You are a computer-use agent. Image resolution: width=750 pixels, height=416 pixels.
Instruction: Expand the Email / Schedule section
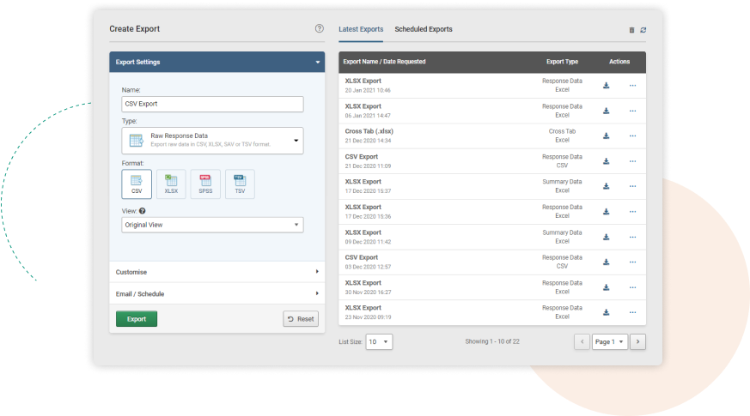click(x=216, y=293)
